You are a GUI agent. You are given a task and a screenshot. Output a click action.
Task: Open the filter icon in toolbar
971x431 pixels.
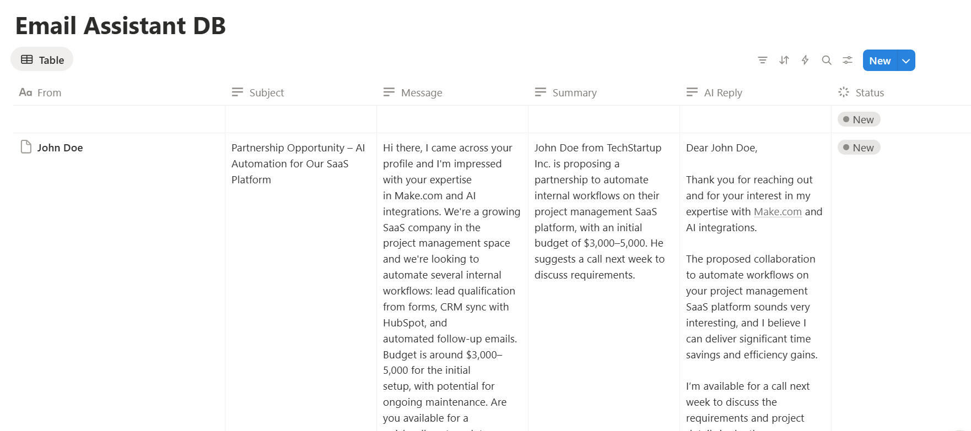pyautogui.click(x=763, y=60)
